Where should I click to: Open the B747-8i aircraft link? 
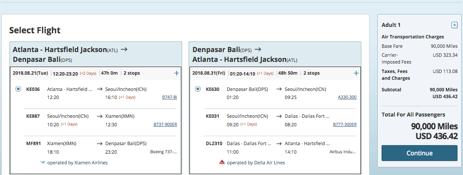tap(169, 97)
